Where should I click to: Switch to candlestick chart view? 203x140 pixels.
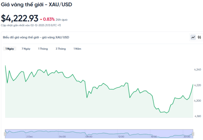click(x=199, y=37)
